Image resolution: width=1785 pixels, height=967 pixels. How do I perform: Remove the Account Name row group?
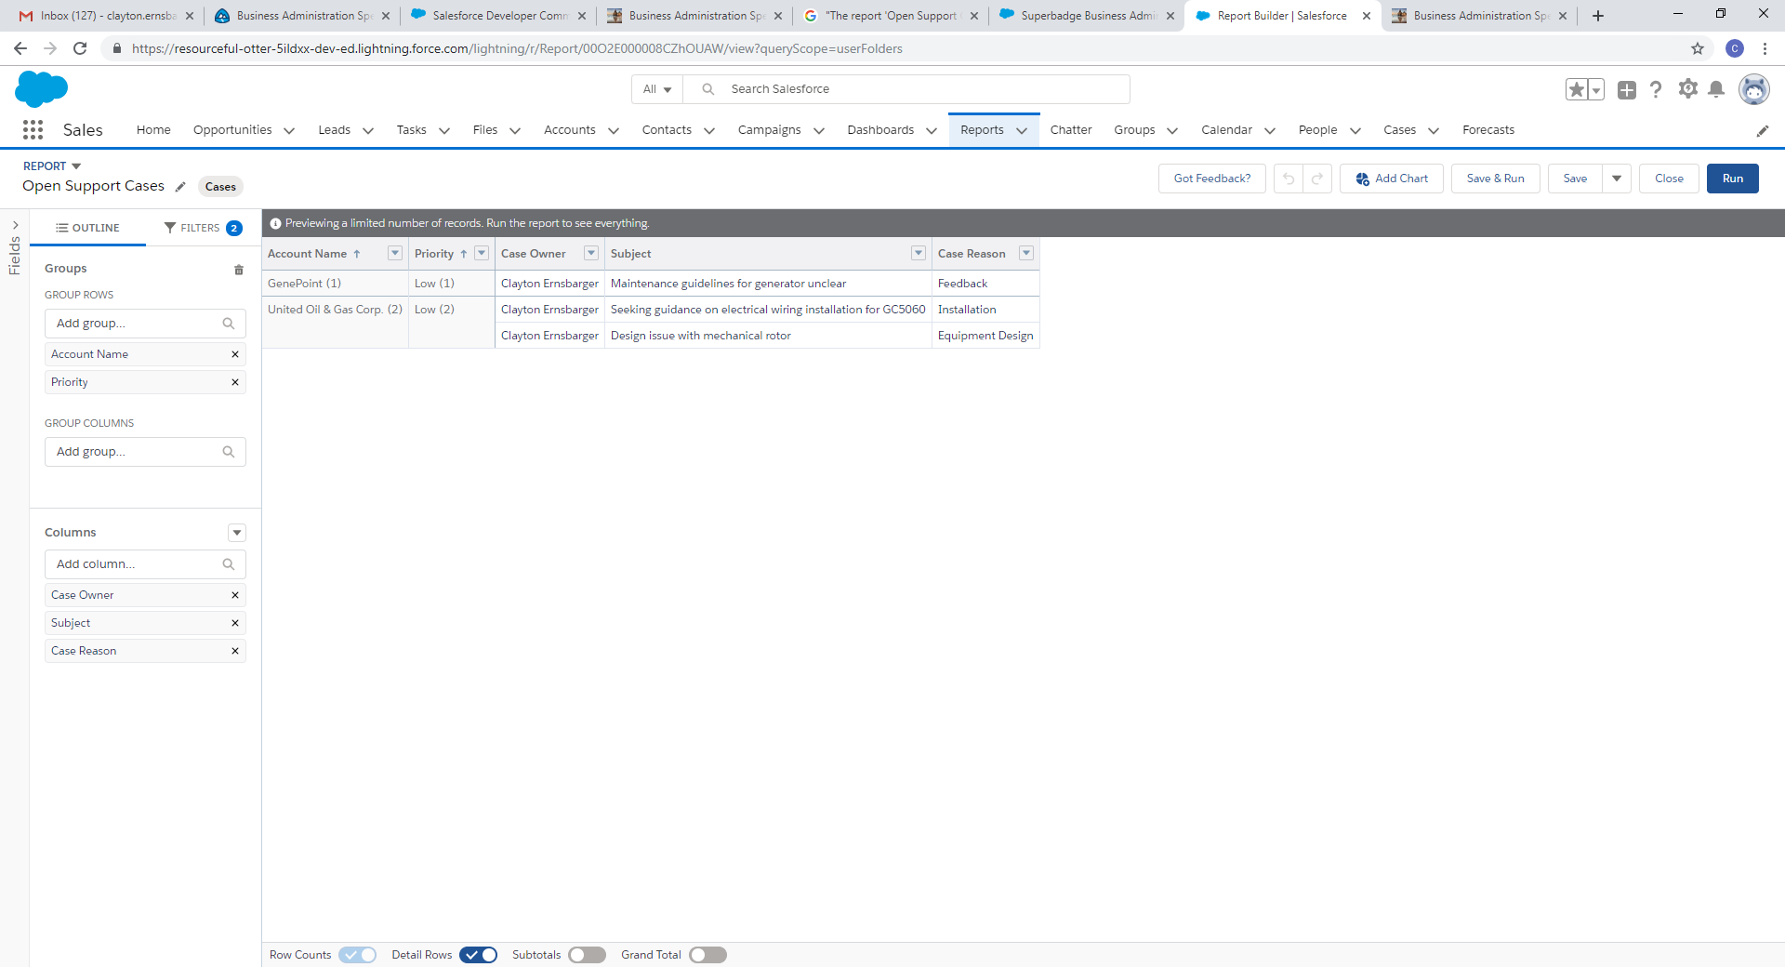[x=235, y=354]
